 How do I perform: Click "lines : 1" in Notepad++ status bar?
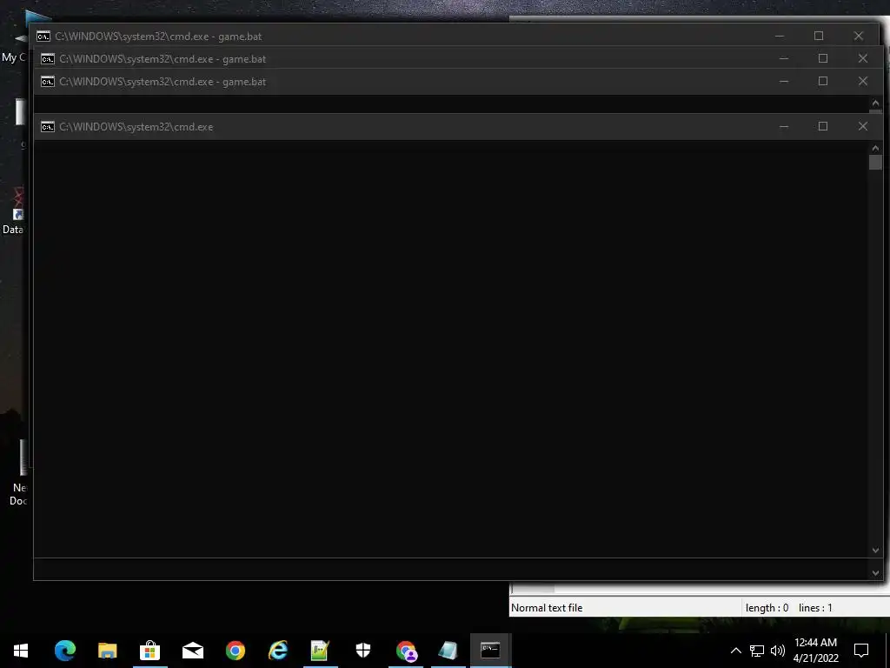coord(815,608)
